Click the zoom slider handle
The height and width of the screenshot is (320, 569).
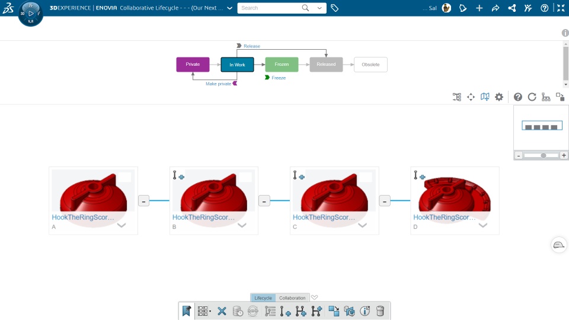pos(544,155)
